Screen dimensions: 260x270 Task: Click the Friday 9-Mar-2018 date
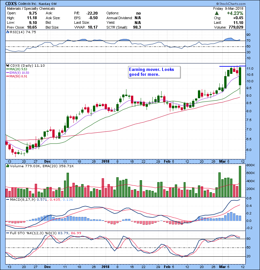coord(228,8)
